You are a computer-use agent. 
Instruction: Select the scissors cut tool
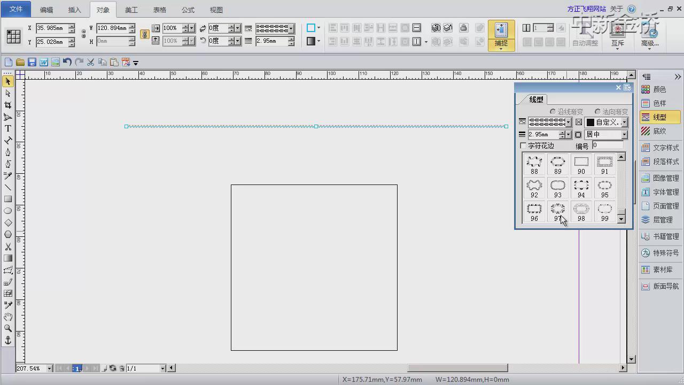(x=8, y=247)
